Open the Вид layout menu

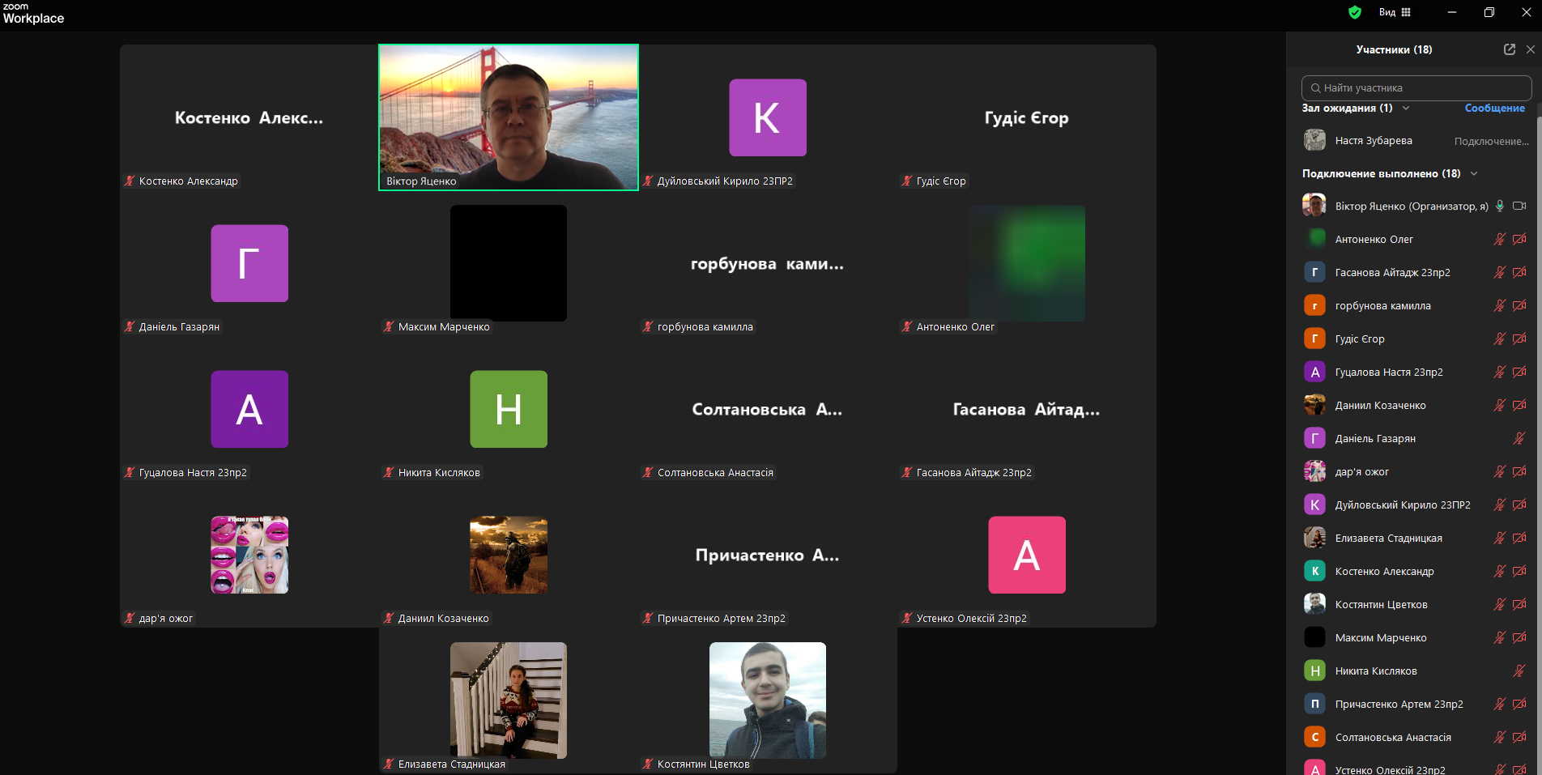pyautogui.click(x=1395, y=12)
